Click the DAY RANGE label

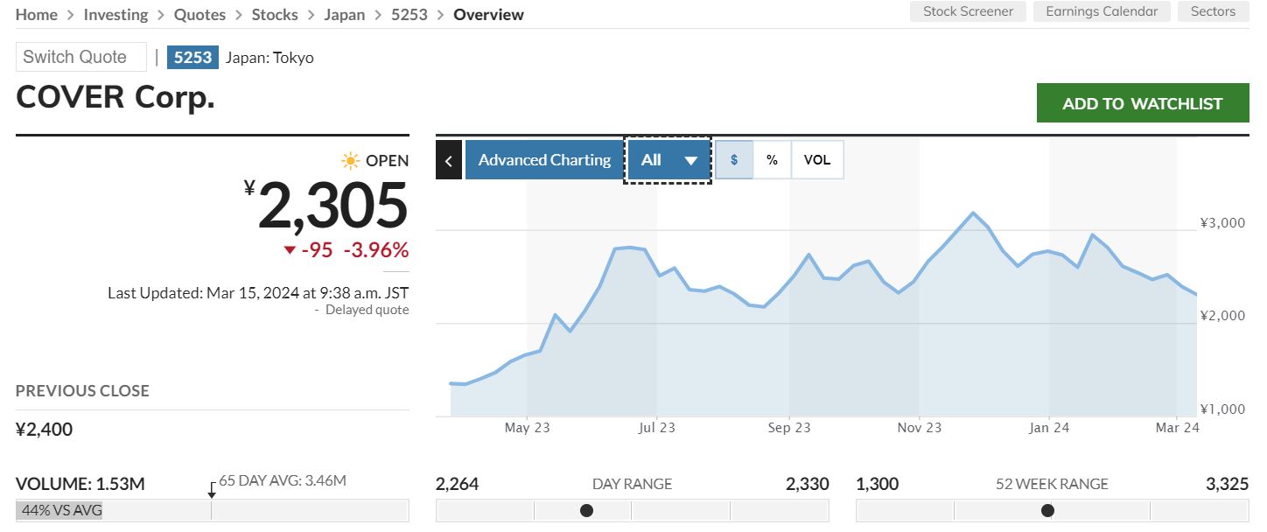633,484
